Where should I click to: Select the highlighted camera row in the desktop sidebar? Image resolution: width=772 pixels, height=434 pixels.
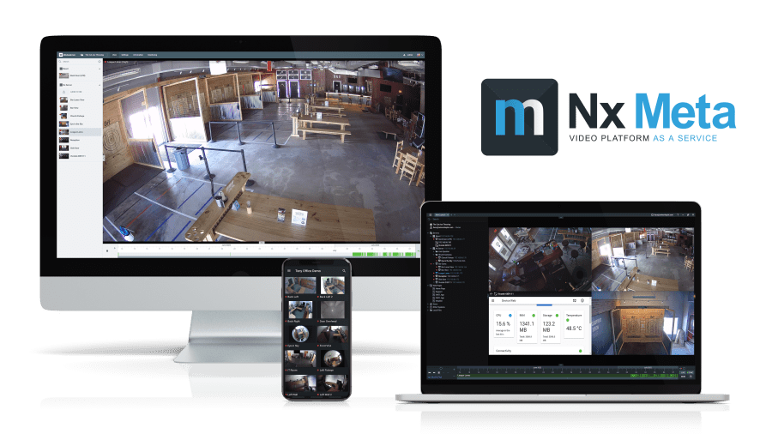pos(80,132)
